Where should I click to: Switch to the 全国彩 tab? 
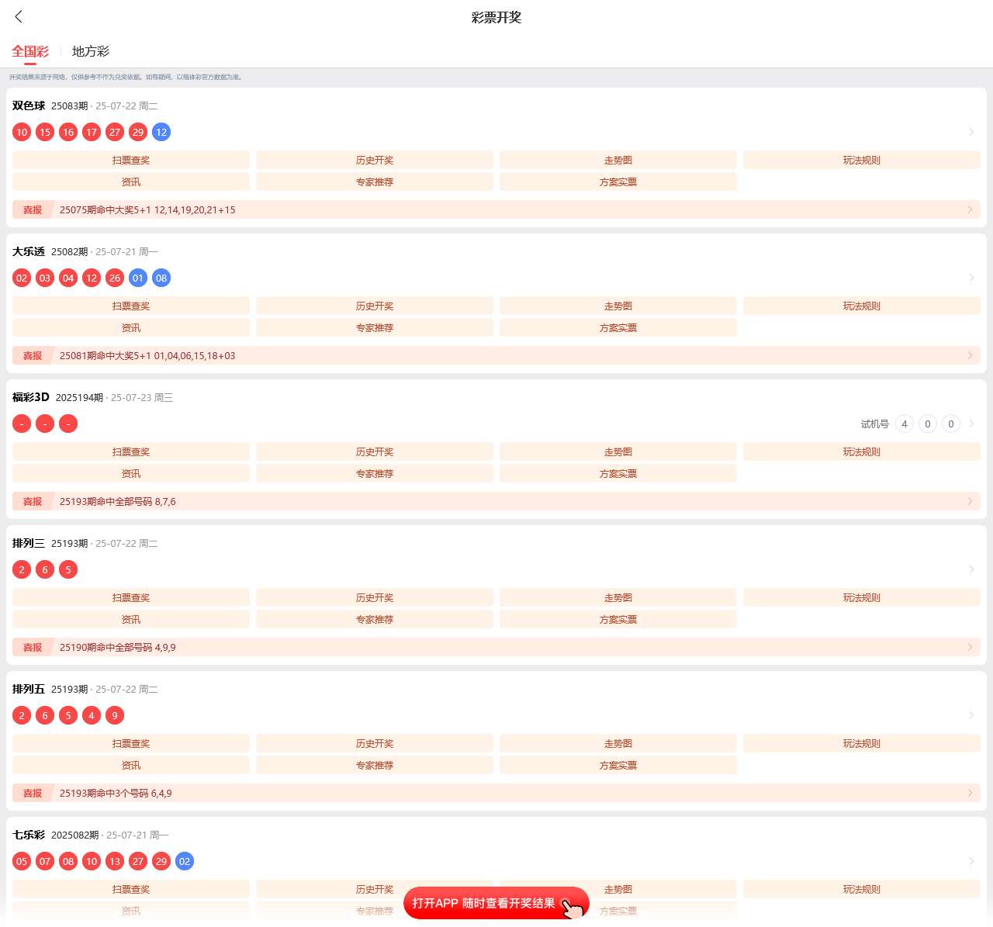click(30, 51)
